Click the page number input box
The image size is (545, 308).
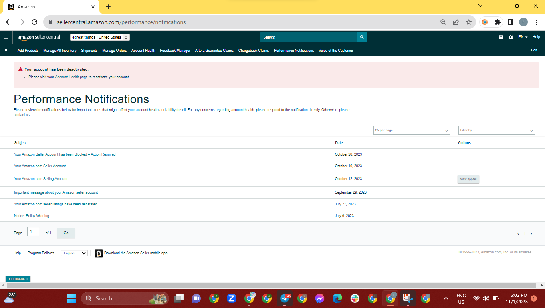pyautogui.click(x=34, y=231)
